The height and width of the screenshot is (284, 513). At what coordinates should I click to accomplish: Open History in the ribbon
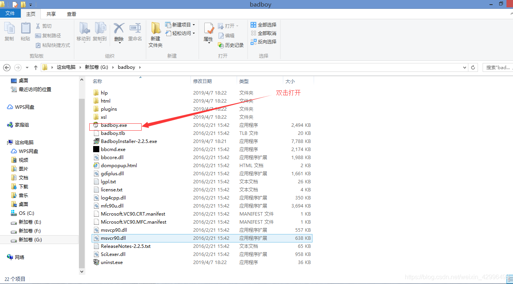tap(231, 45)
